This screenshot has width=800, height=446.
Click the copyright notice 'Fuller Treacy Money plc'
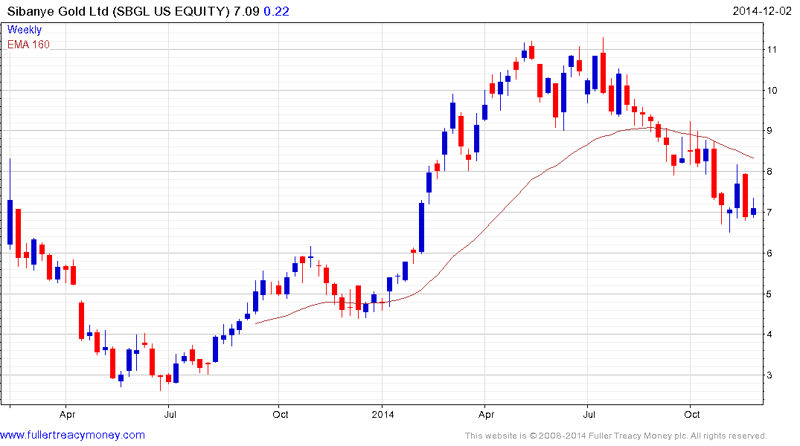[638, 436]
